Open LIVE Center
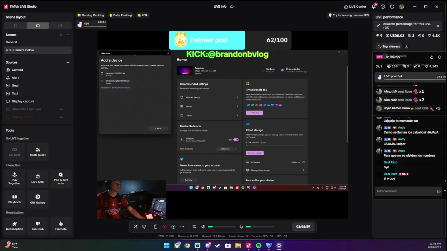Screen dimensions: 447x251 tap(355, 7)
